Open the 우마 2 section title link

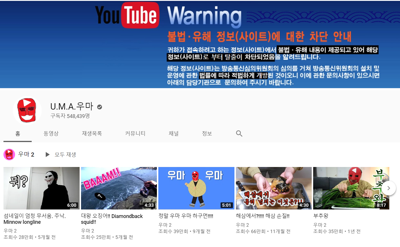point(26,155)
